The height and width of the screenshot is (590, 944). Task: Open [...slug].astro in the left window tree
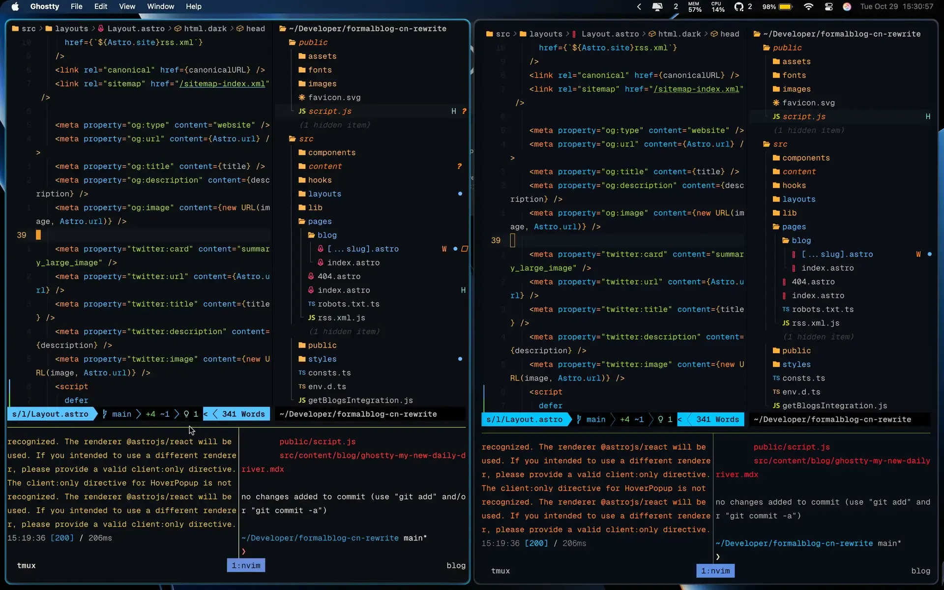363,249
